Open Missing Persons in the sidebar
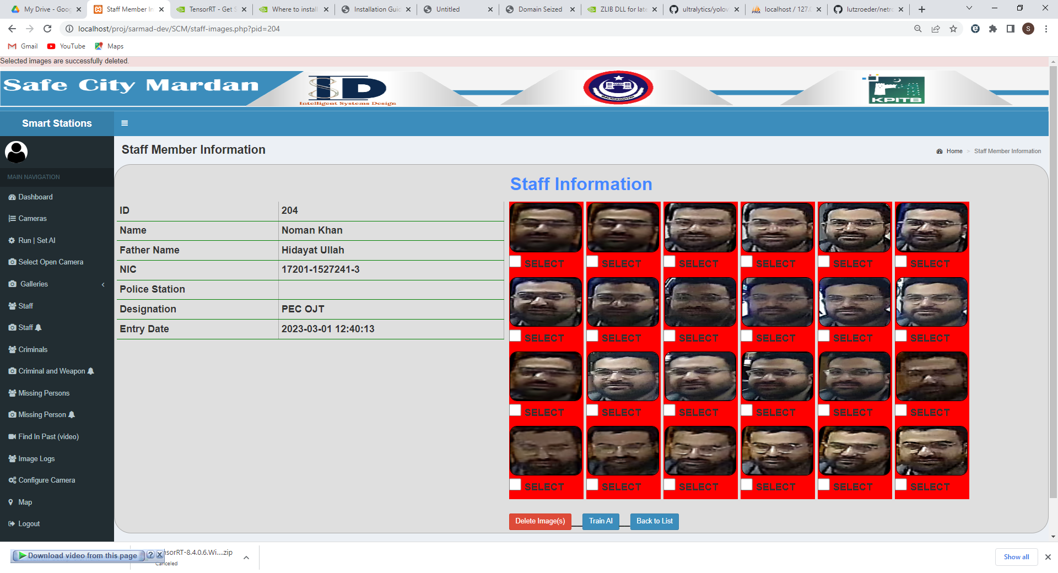This screenshot has height=573, width=1058. [43, 393]
